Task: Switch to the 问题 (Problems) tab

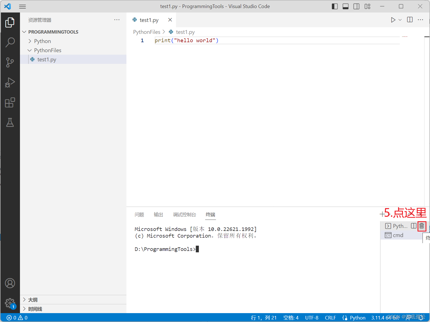Action: (139, 215)
